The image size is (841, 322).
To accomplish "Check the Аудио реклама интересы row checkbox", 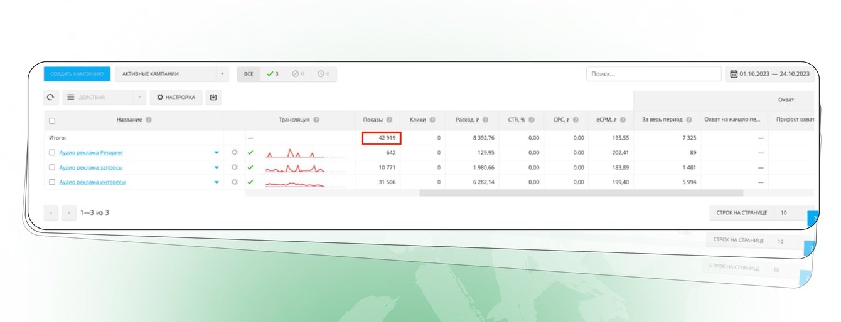I will (52, 182).
